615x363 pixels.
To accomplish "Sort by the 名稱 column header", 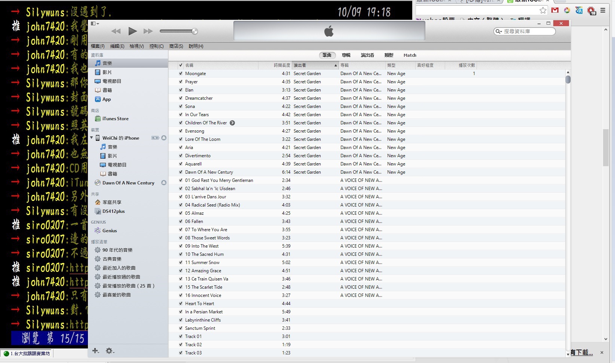I will pos(221,65).
